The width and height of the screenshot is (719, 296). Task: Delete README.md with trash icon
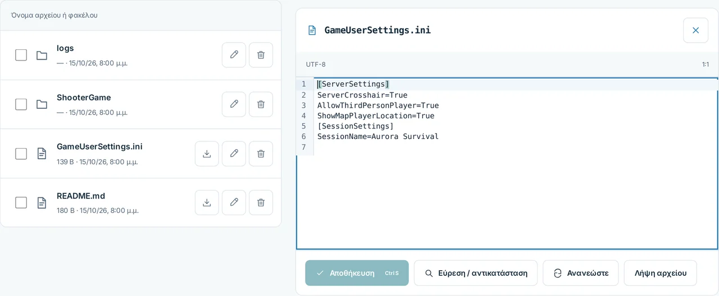pyautogui.click(x=261, y=202)
